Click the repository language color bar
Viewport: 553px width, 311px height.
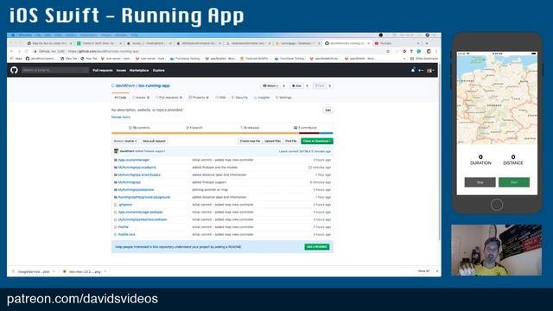[x=222, y=133]
